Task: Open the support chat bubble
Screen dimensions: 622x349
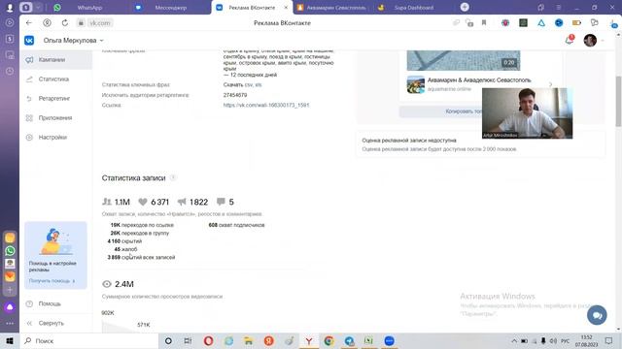Action: (x=597, y=315)
